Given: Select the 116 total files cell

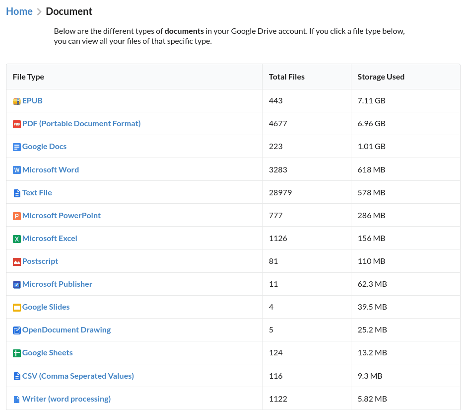Looking at the screenshot, I should (307, 376).
